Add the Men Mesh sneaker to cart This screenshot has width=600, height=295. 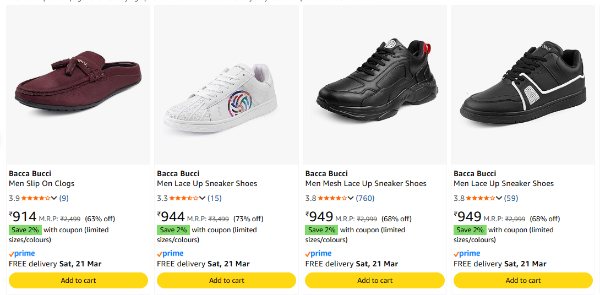pyautogui.click(x=375, y=281)
